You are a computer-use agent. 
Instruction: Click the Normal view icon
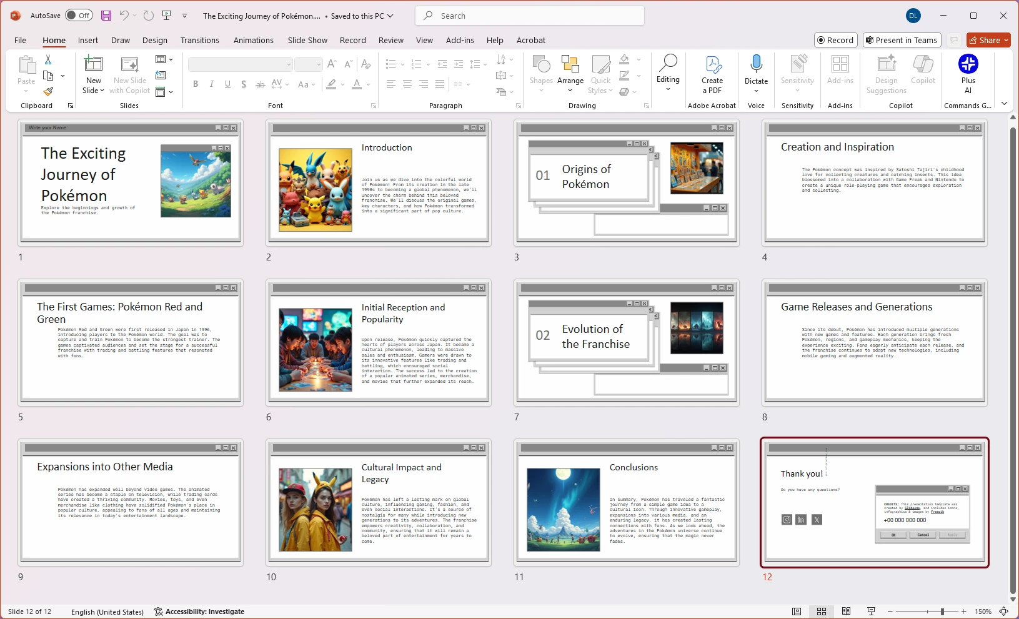pyautogui.click(x=797, y=612)
